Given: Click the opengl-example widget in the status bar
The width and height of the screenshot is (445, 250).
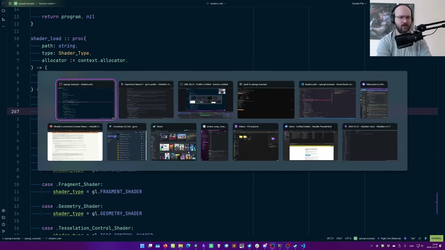Looking at the screenshot, I should pos(364,239).
